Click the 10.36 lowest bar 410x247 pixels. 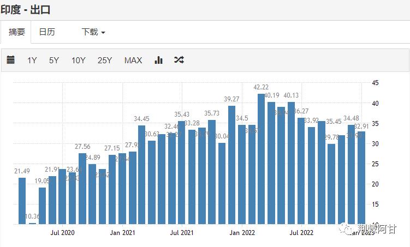coord(32,223)
